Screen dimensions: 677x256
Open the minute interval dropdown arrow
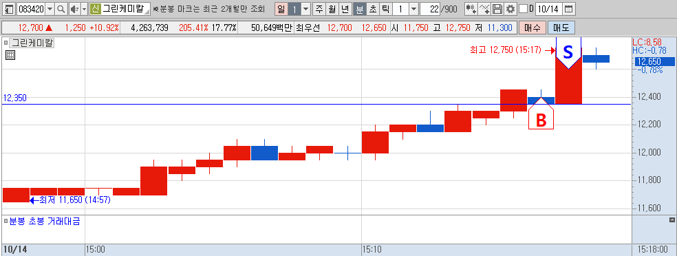[x=413, y=9]
